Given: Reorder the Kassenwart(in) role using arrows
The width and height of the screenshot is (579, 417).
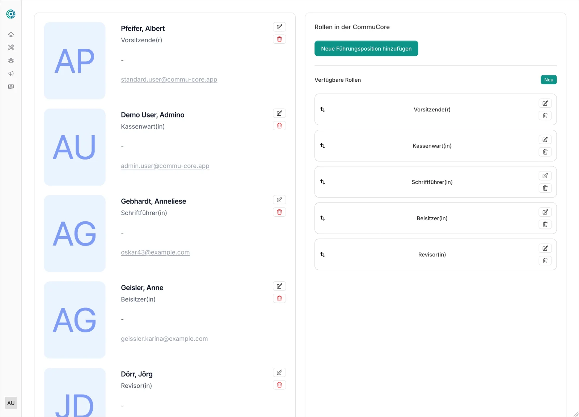Looking at the screenshot, I should 323,146.
